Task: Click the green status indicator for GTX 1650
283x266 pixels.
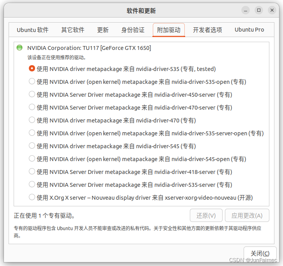Action: [19, 48]
